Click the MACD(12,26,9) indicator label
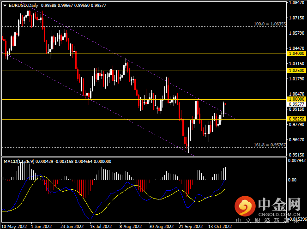 coord(19,162)
